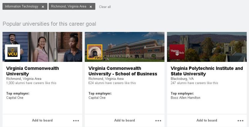The image size is (249, 127).
Task: Open Virginia Commonwealth University - School of Business title
Action: (123, 71)
